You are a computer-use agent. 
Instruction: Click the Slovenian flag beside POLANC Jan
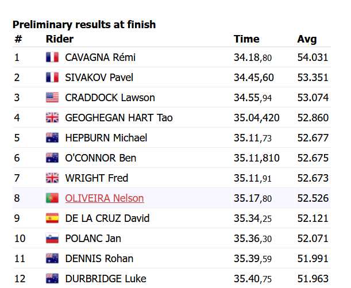click(x=52, y=239)
